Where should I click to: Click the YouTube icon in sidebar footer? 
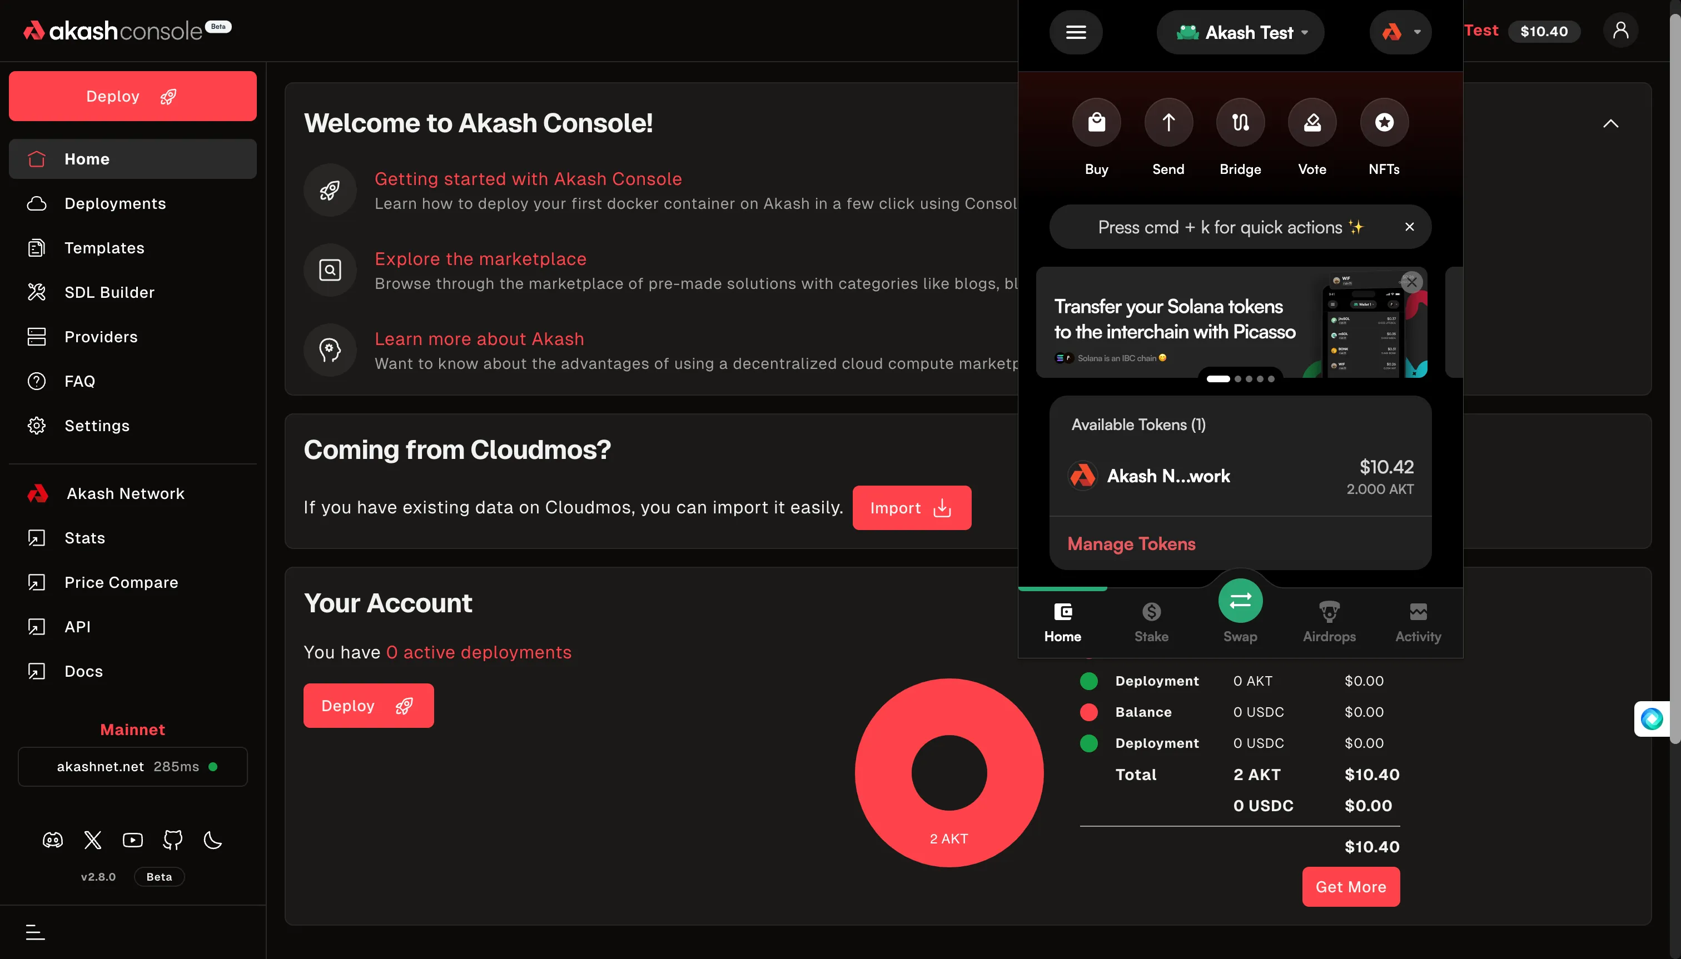(132, 840)
